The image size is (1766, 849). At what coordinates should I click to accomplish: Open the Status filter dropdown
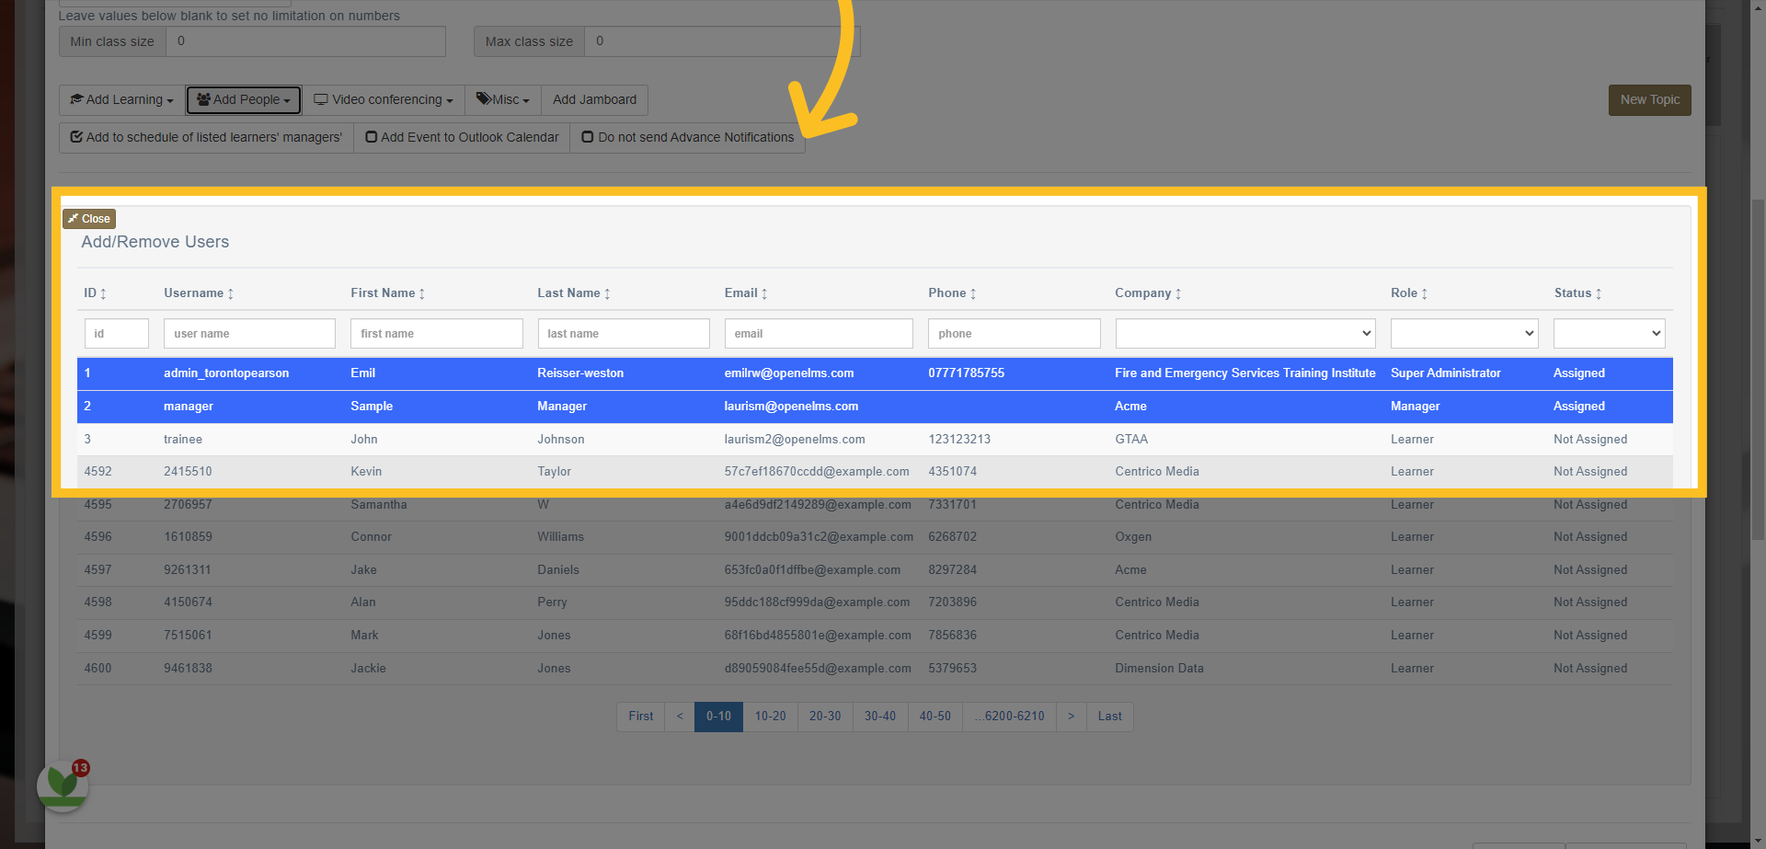(1610, 333)
